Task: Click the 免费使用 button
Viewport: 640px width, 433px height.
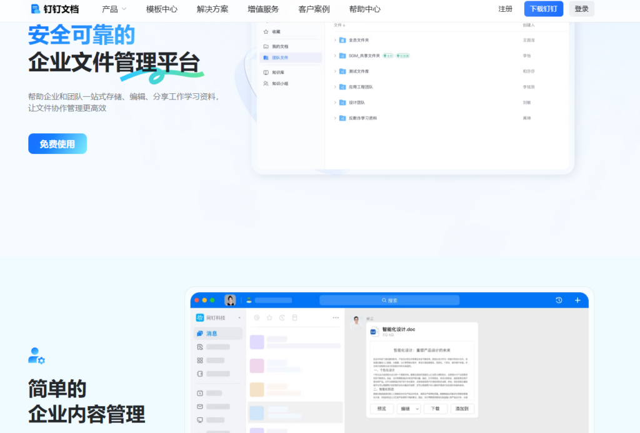Action: [x=57, y=143]
